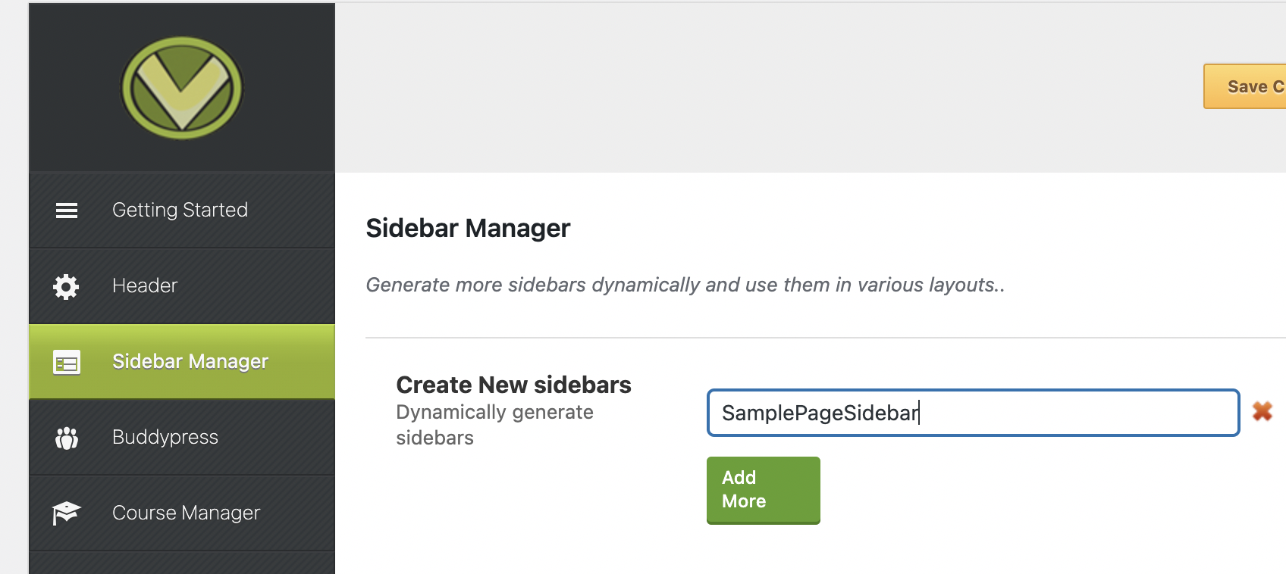The height and width of the screenshot is (574, 1286).
Task: Click the graduation cap Course Manager icon
Action: click(x=66, y=513)
